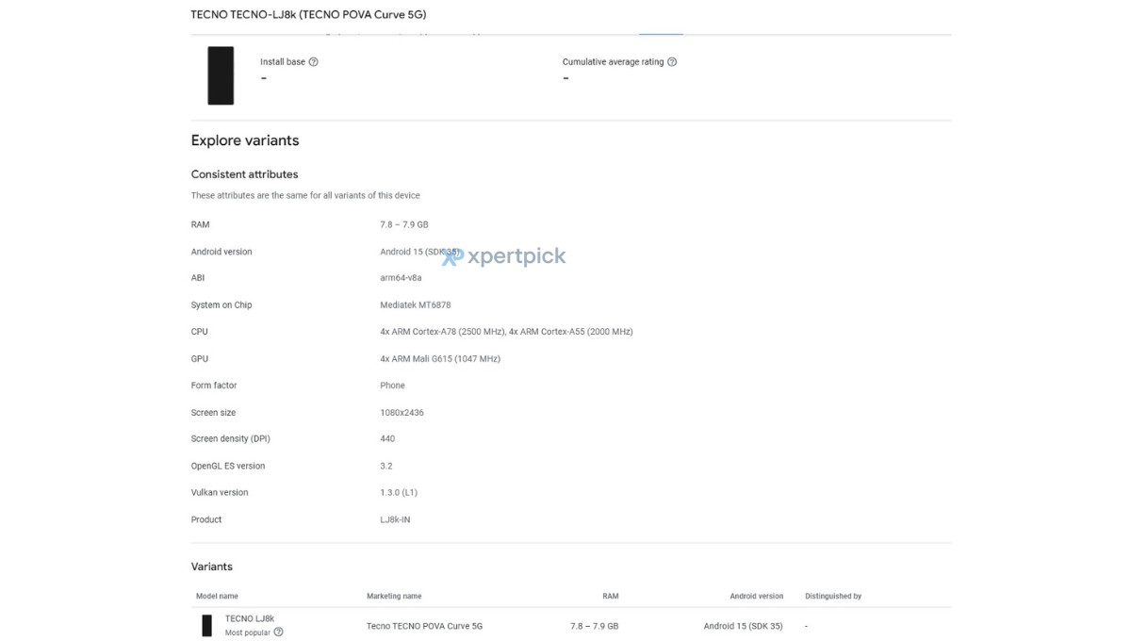Sort by Model name column header
1131x641 pixels.
pos(217,596)
